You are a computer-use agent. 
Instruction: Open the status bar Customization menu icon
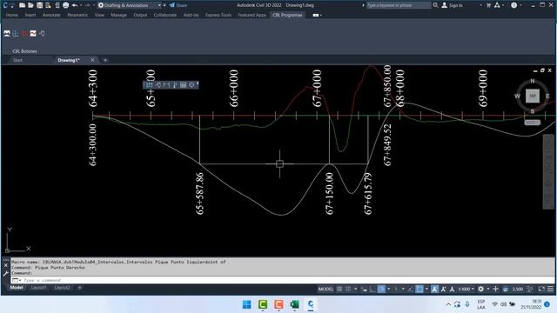click(x=550, y=290)
